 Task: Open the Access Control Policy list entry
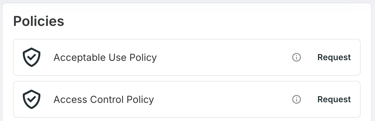187,99
